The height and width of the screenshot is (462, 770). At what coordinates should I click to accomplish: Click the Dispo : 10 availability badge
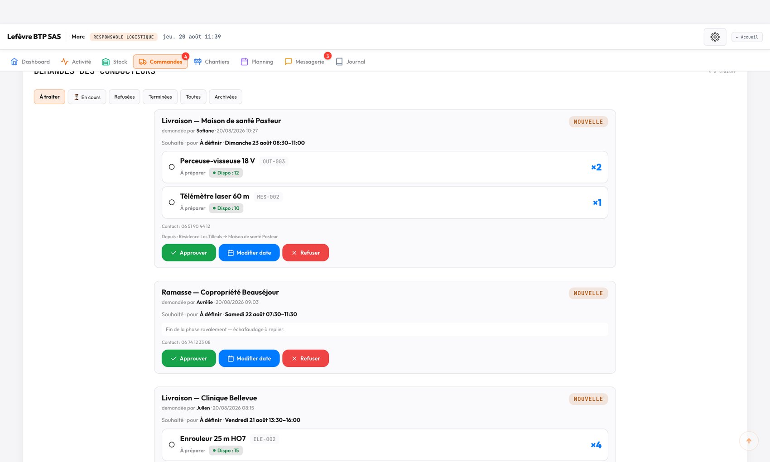(226, 208)
